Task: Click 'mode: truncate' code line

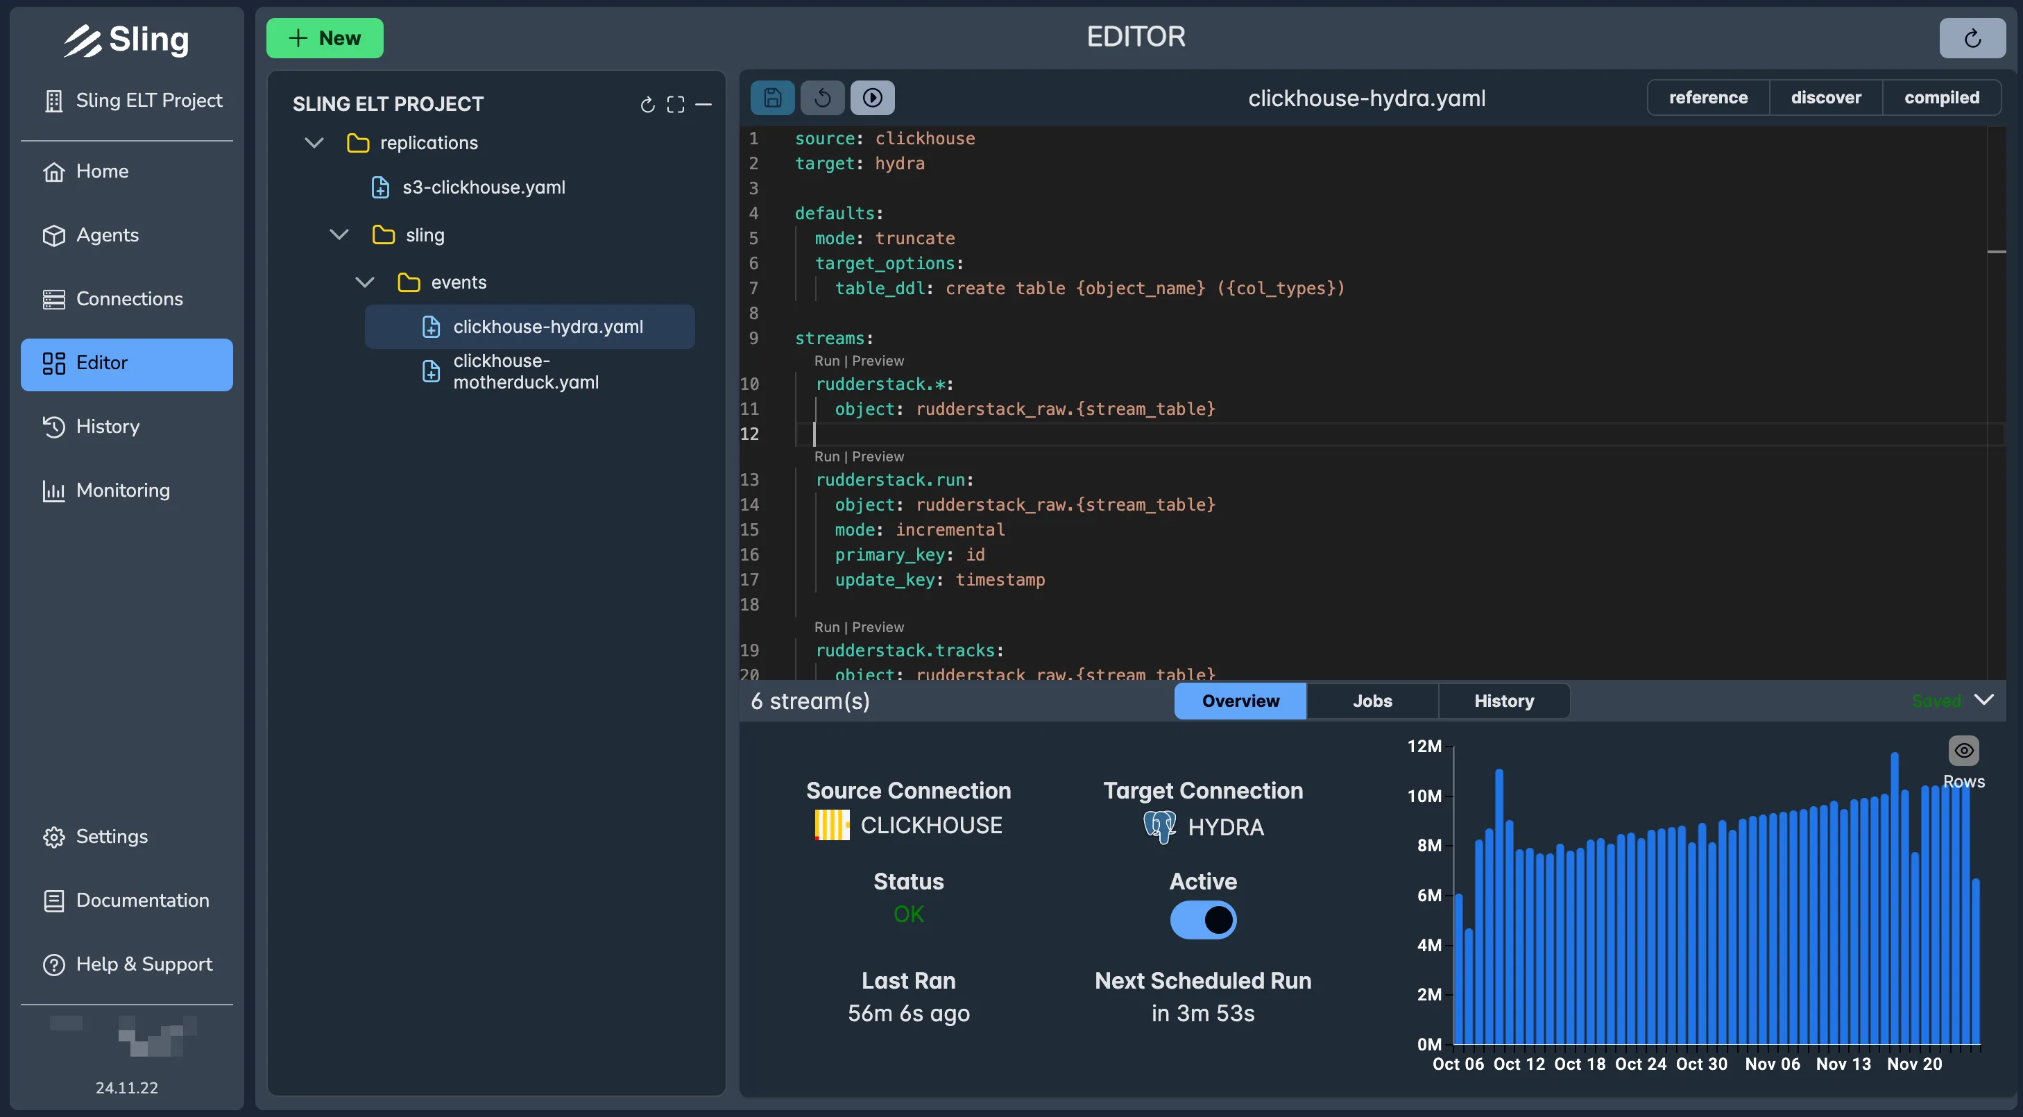Action: 885,238
